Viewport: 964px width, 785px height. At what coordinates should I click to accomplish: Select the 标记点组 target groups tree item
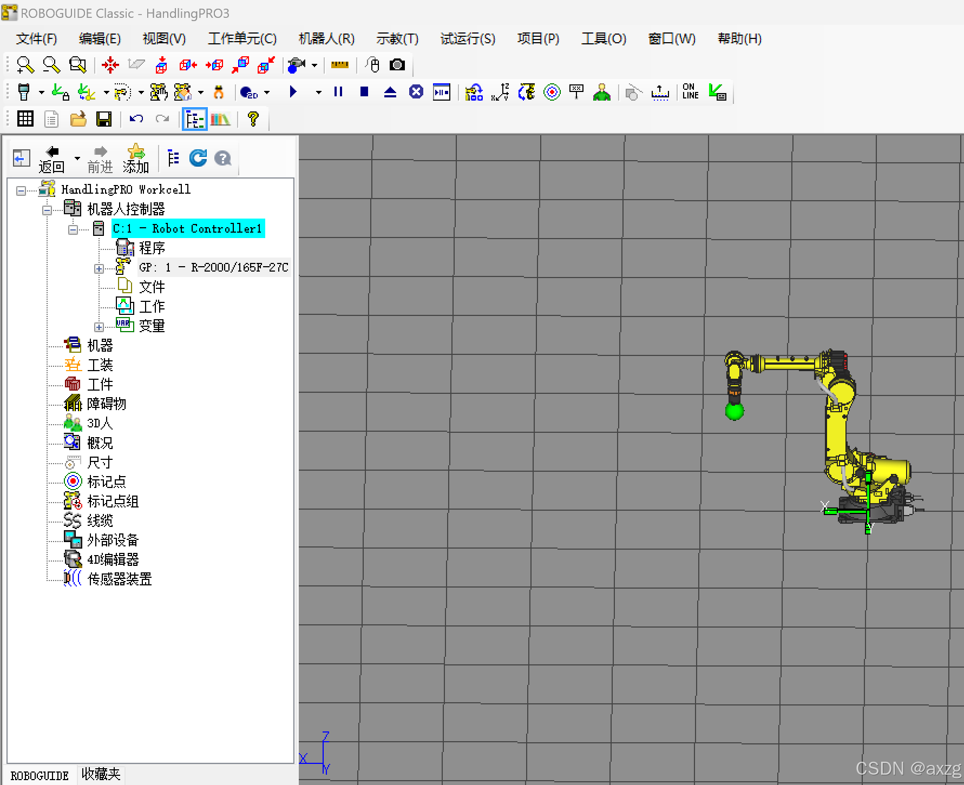(113, 501)
